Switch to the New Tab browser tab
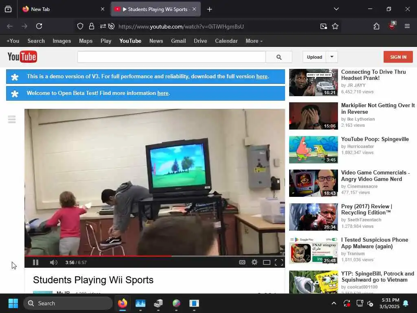The height and width of the screenshot is (313, 417). [x=64, y=9]
